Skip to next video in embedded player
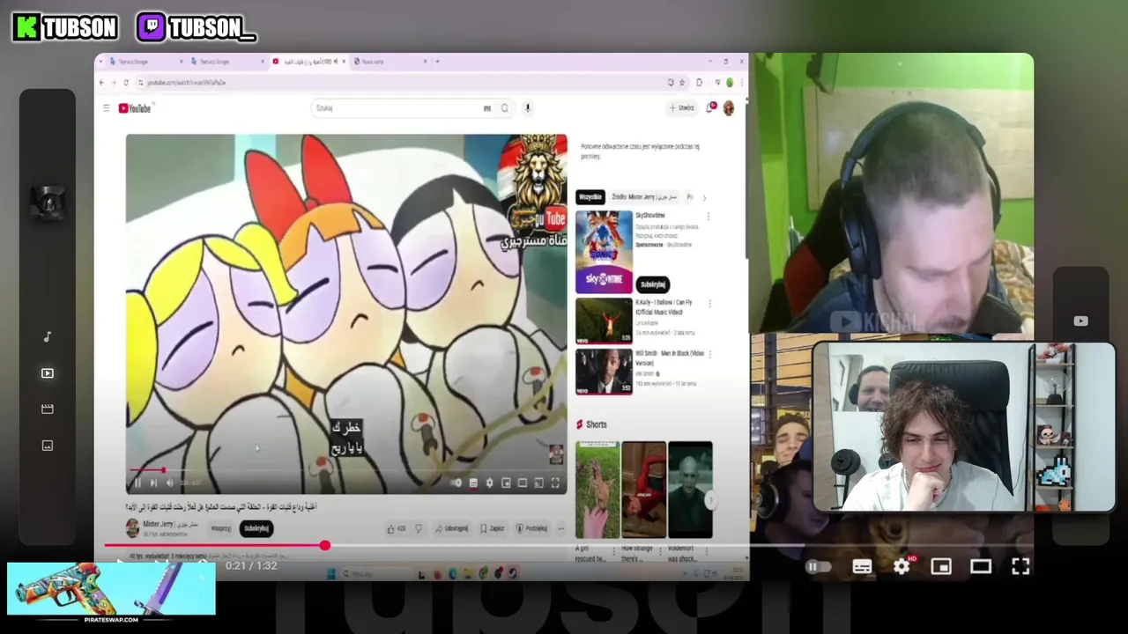The height and width of the screenshot is (634, 1128). (153, 483)
